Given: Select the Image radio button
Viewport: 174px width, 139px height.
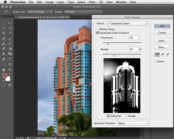Looking at the screenshot, I should 126,116.
